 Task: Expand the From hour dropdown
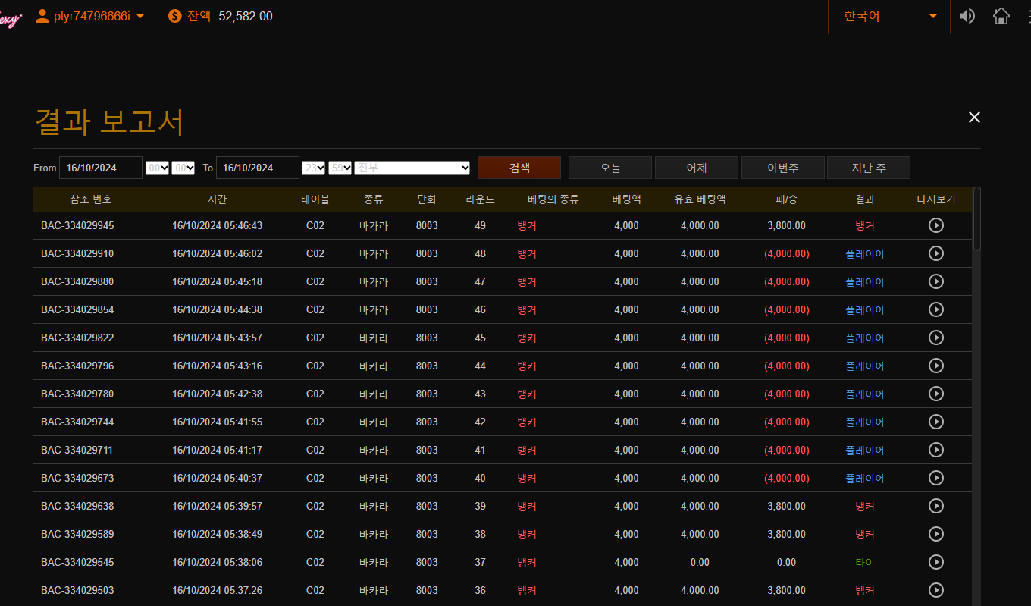click(x=157, y=168)
